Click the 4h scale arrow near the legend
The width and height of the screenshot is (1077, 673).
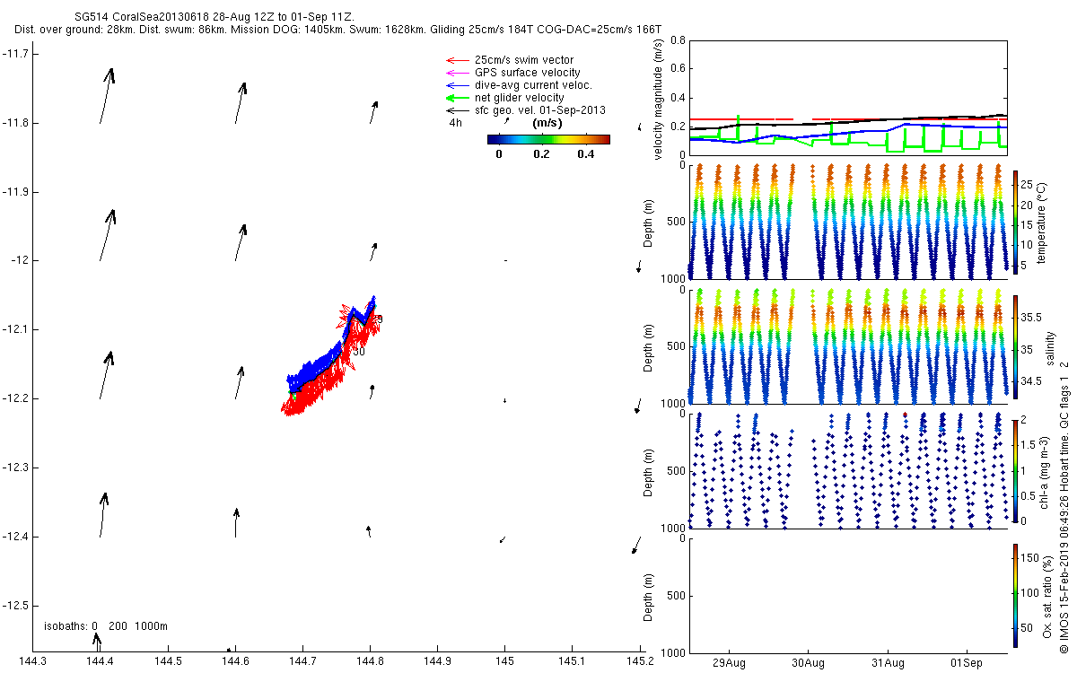(506, 119)
